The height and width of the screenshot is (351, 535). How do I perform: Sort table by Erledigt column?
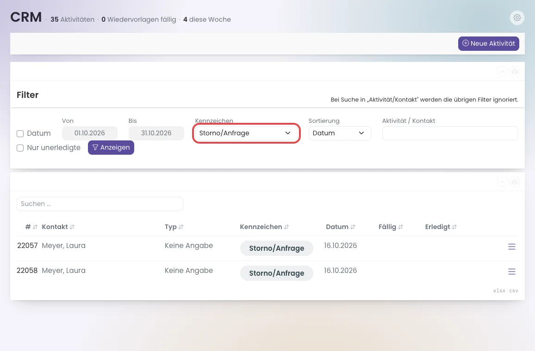pos(441,227)
